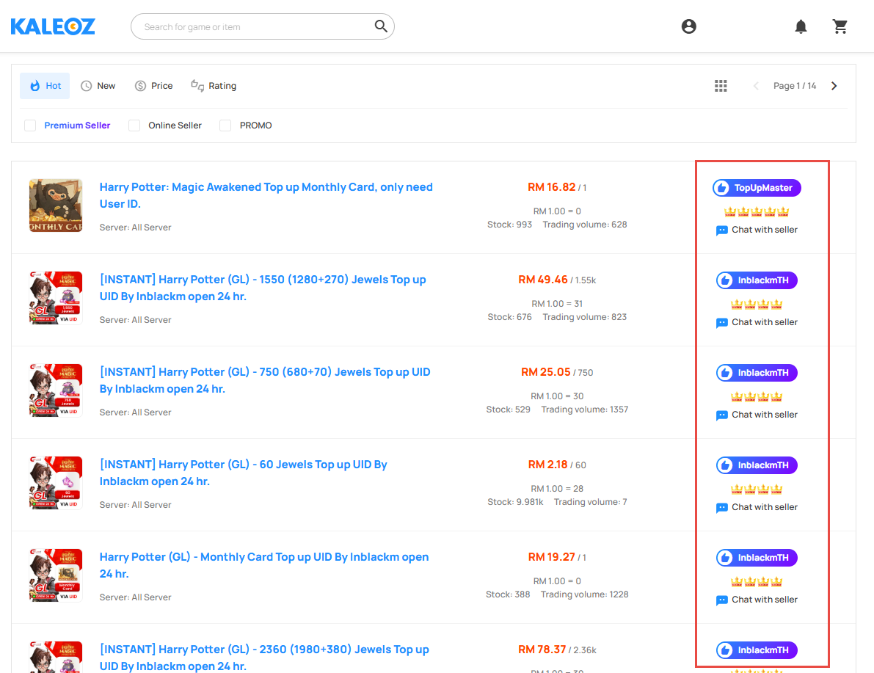Click price RM 78.37
Viewport: 874px width, 673px height.
[542, 650]
